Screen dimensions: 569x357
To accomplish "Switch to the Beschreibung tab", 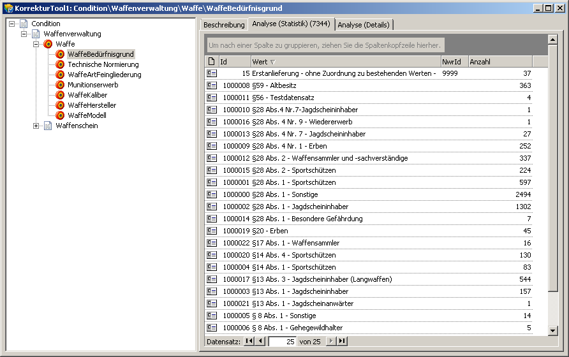I will pyautogui.click(x=224, y=25).
